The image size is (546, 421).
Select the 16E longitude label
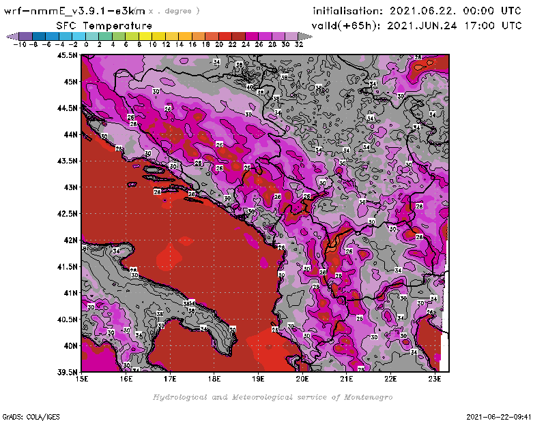(x=126, y=379)
